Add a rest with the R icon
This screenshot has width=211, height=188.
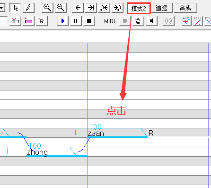tap(42, 21)
